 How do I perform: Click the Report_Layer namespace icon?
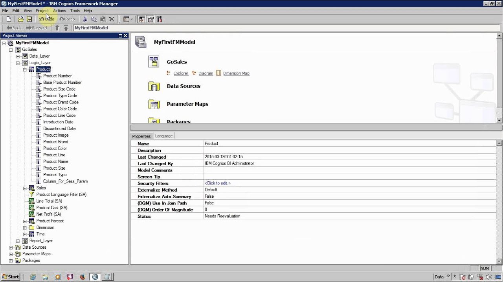[x=25, y=241]
